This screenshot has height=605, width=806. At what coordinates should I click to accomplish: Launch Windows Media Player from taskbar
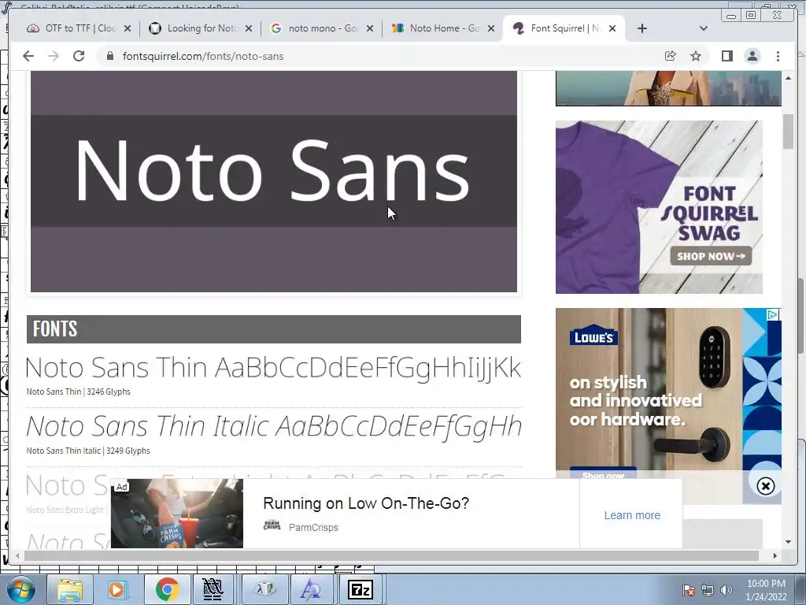[116, 589]
